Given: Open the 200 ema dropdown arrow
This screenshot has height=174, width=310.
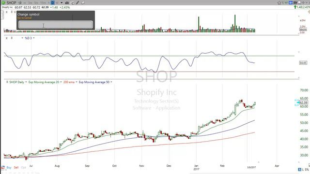Looking at the screenshot, I should pyautogui.click(x=77, y=82).
